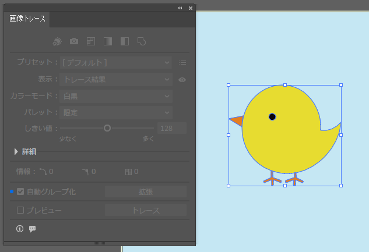Click the Grayscale preset icon

[x=108, y=41]
